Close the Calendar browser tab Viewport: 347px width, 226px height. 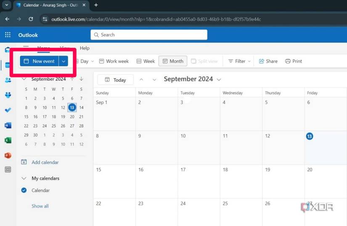click(84, 5)
